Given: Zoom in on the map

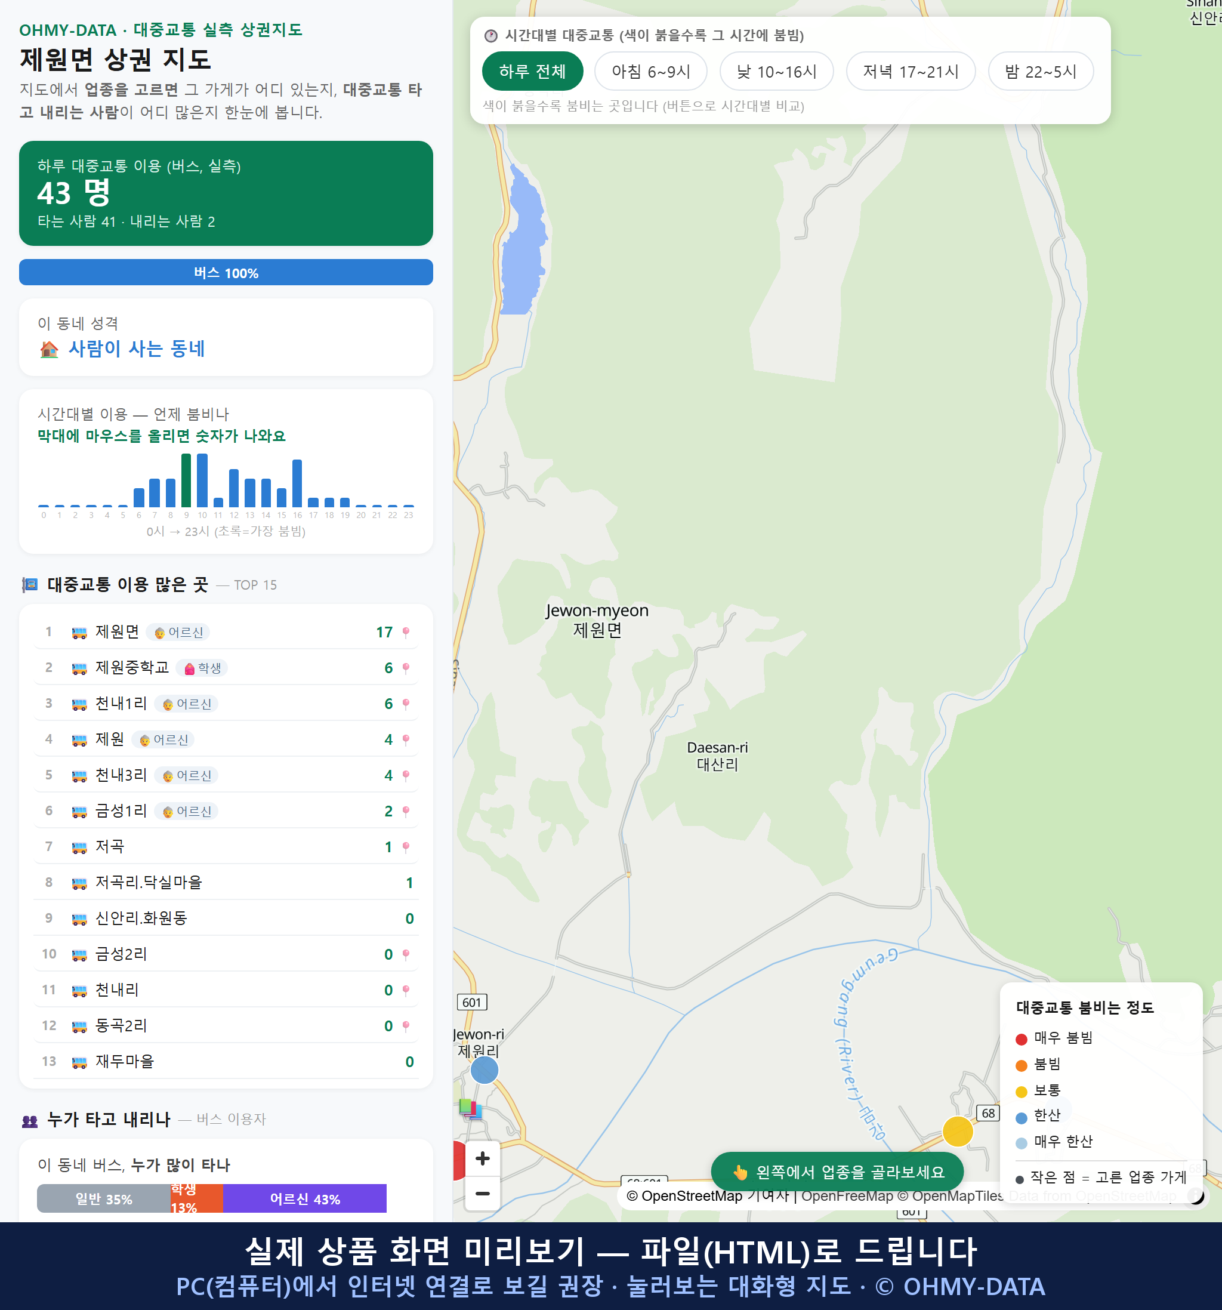Looking at the screenshot, I should tap(482, 1158).
